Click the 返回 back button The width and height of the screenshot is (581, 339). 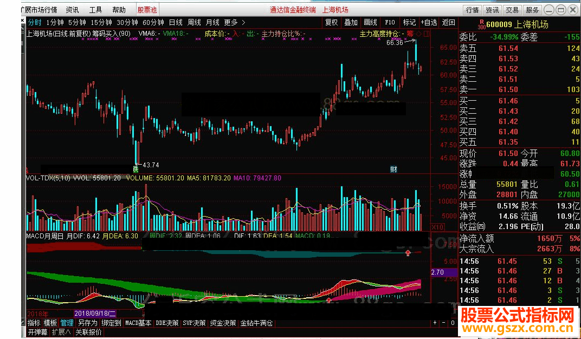coord(448,23)
